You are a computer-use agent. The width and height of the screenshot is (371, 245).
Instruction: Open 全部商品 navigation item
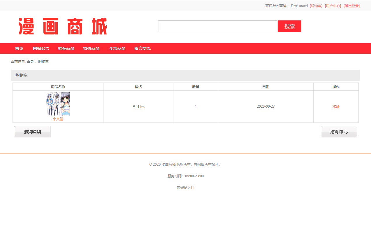pos(117,48)
